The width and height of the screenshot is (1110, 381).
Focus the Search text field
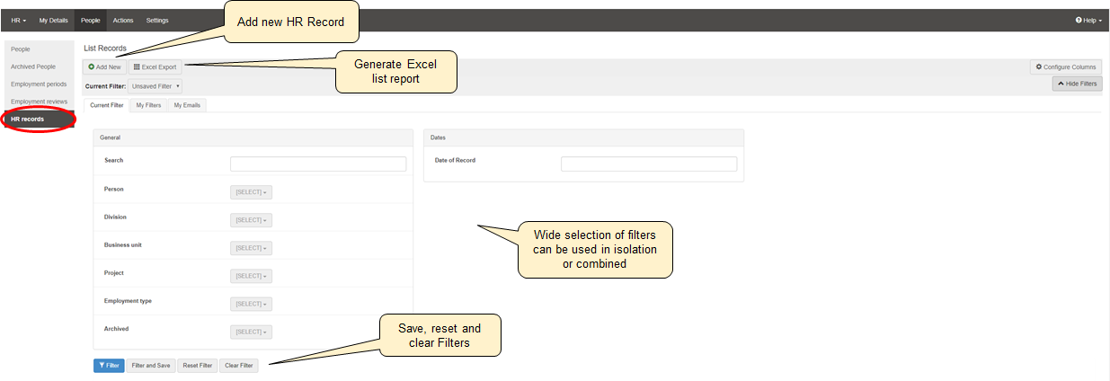(318, 164)
